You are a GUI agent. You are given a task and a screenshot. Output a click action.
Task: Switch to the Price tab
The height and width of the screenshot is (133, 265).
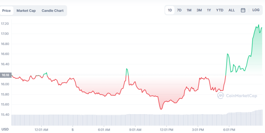click(x=6, y=11)
